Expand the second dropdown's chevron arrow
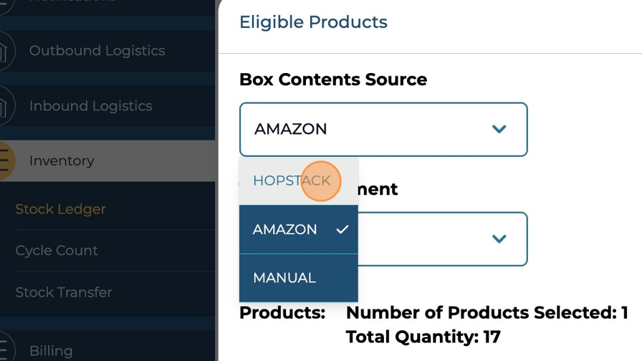 pyautogui.click(x=499, y=239)
